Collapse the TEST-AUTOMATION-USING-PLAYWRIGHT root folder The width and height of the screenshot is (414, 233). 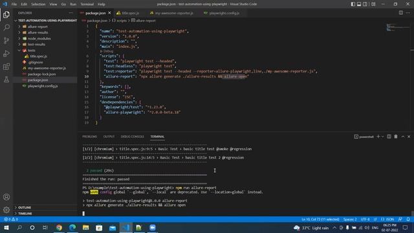click(45, 20)
